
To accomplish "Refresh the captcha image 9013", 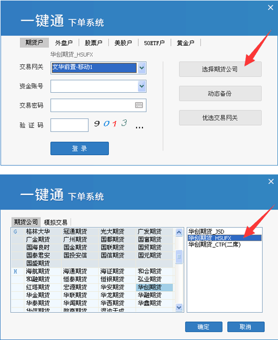I will (110, 123).
